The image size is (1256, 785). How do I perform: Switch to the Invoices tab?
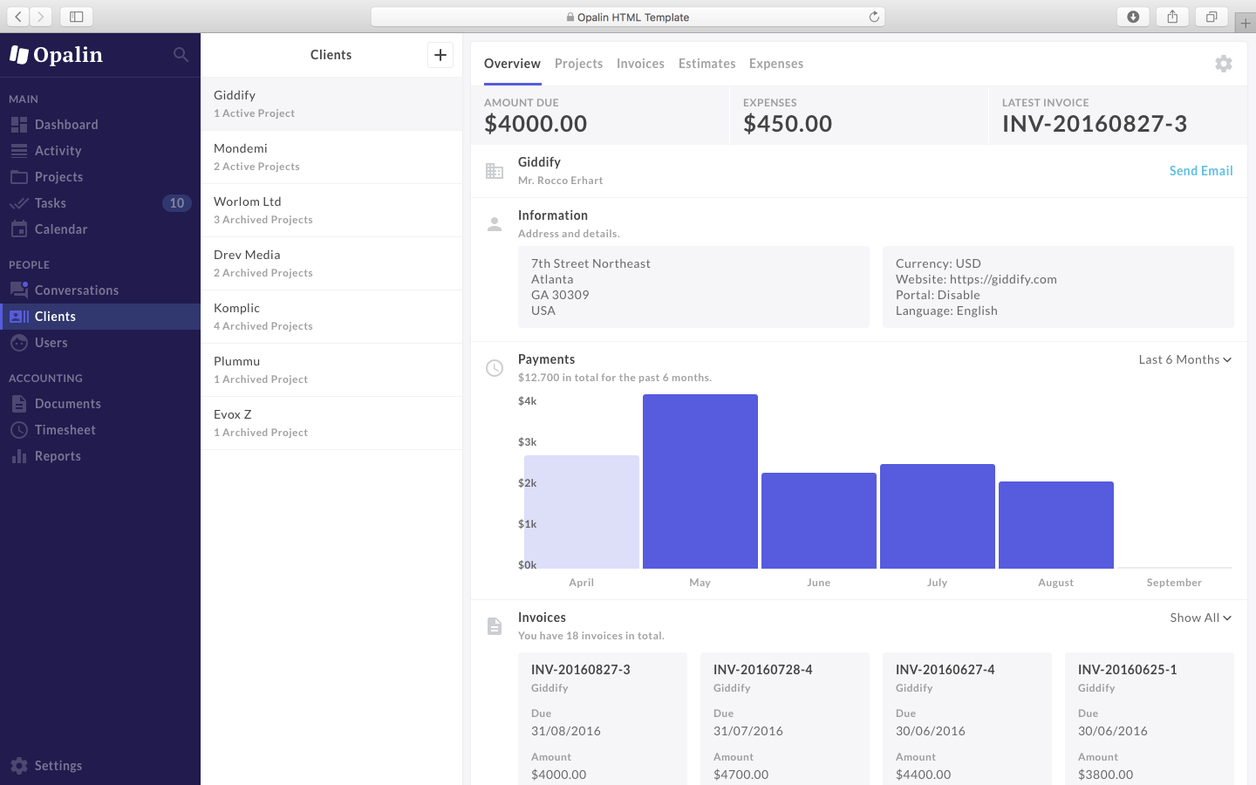[x=640, y=63]
